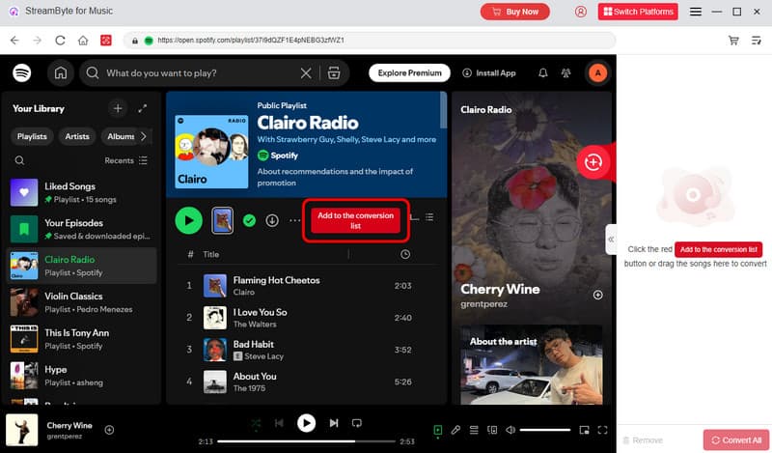The width and height of the screenshot is (772, 453).
Task: Open the shopping cart icon
Action: 733,41
